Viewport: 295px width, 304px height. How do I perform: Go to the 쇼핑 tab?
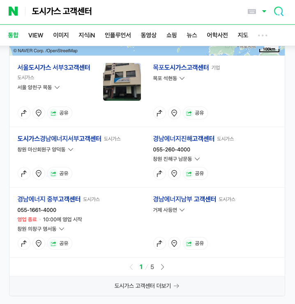click(x=171, y=35)
